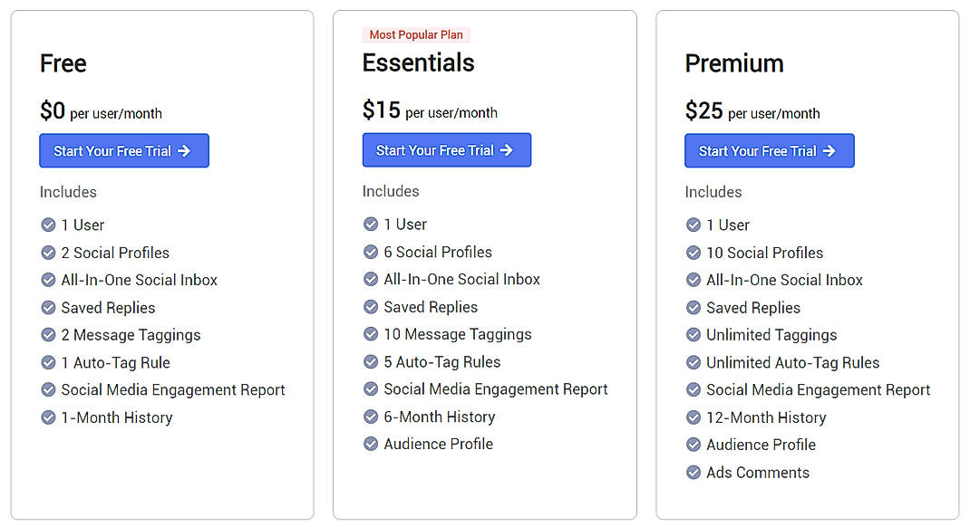This screenshot has width=970, height=527.
Task: Start the free trial for the Premium plan
Action: (769, 150)
